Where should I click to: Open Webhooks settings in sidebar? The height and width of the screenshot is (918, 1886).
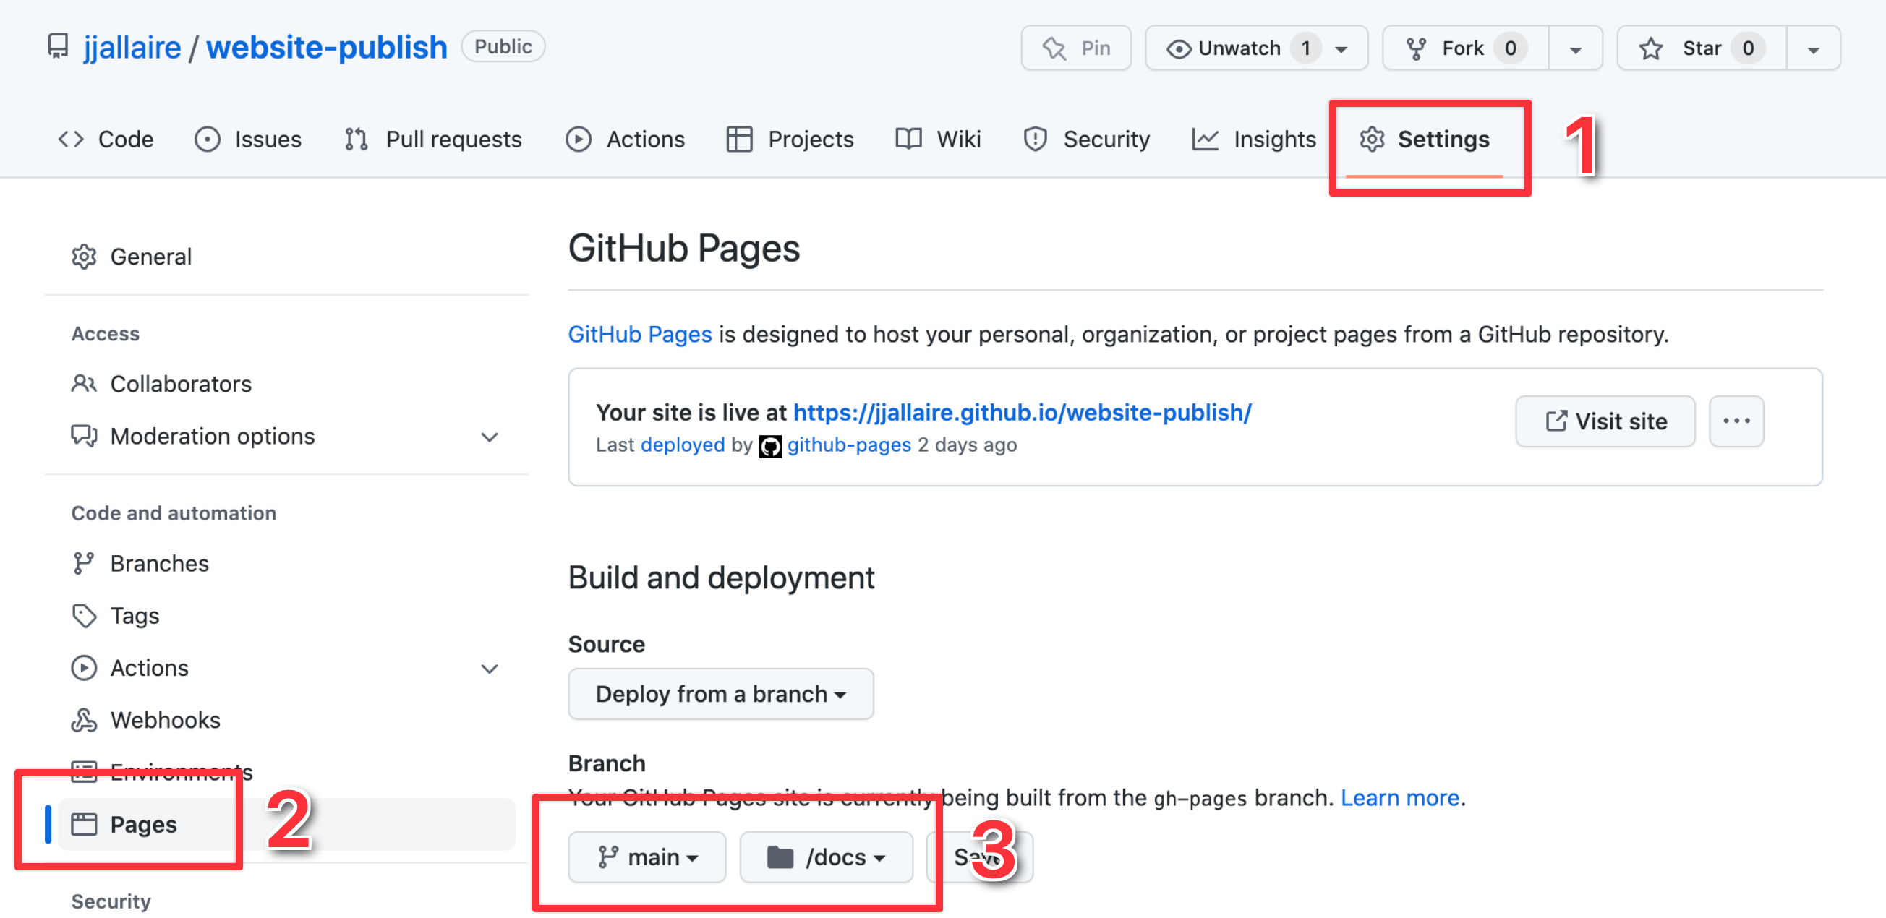(165, 721)
